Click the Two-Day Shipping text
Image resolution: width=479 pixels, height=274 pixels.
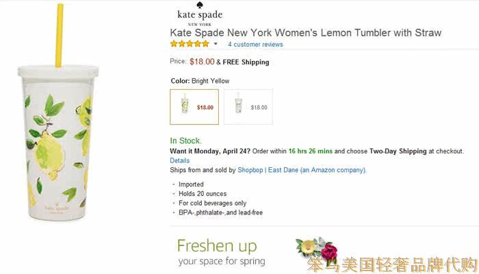[x=398, y=151]
